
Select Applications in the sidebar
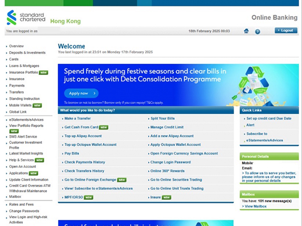pyautogui.click(x=19, y=173)
